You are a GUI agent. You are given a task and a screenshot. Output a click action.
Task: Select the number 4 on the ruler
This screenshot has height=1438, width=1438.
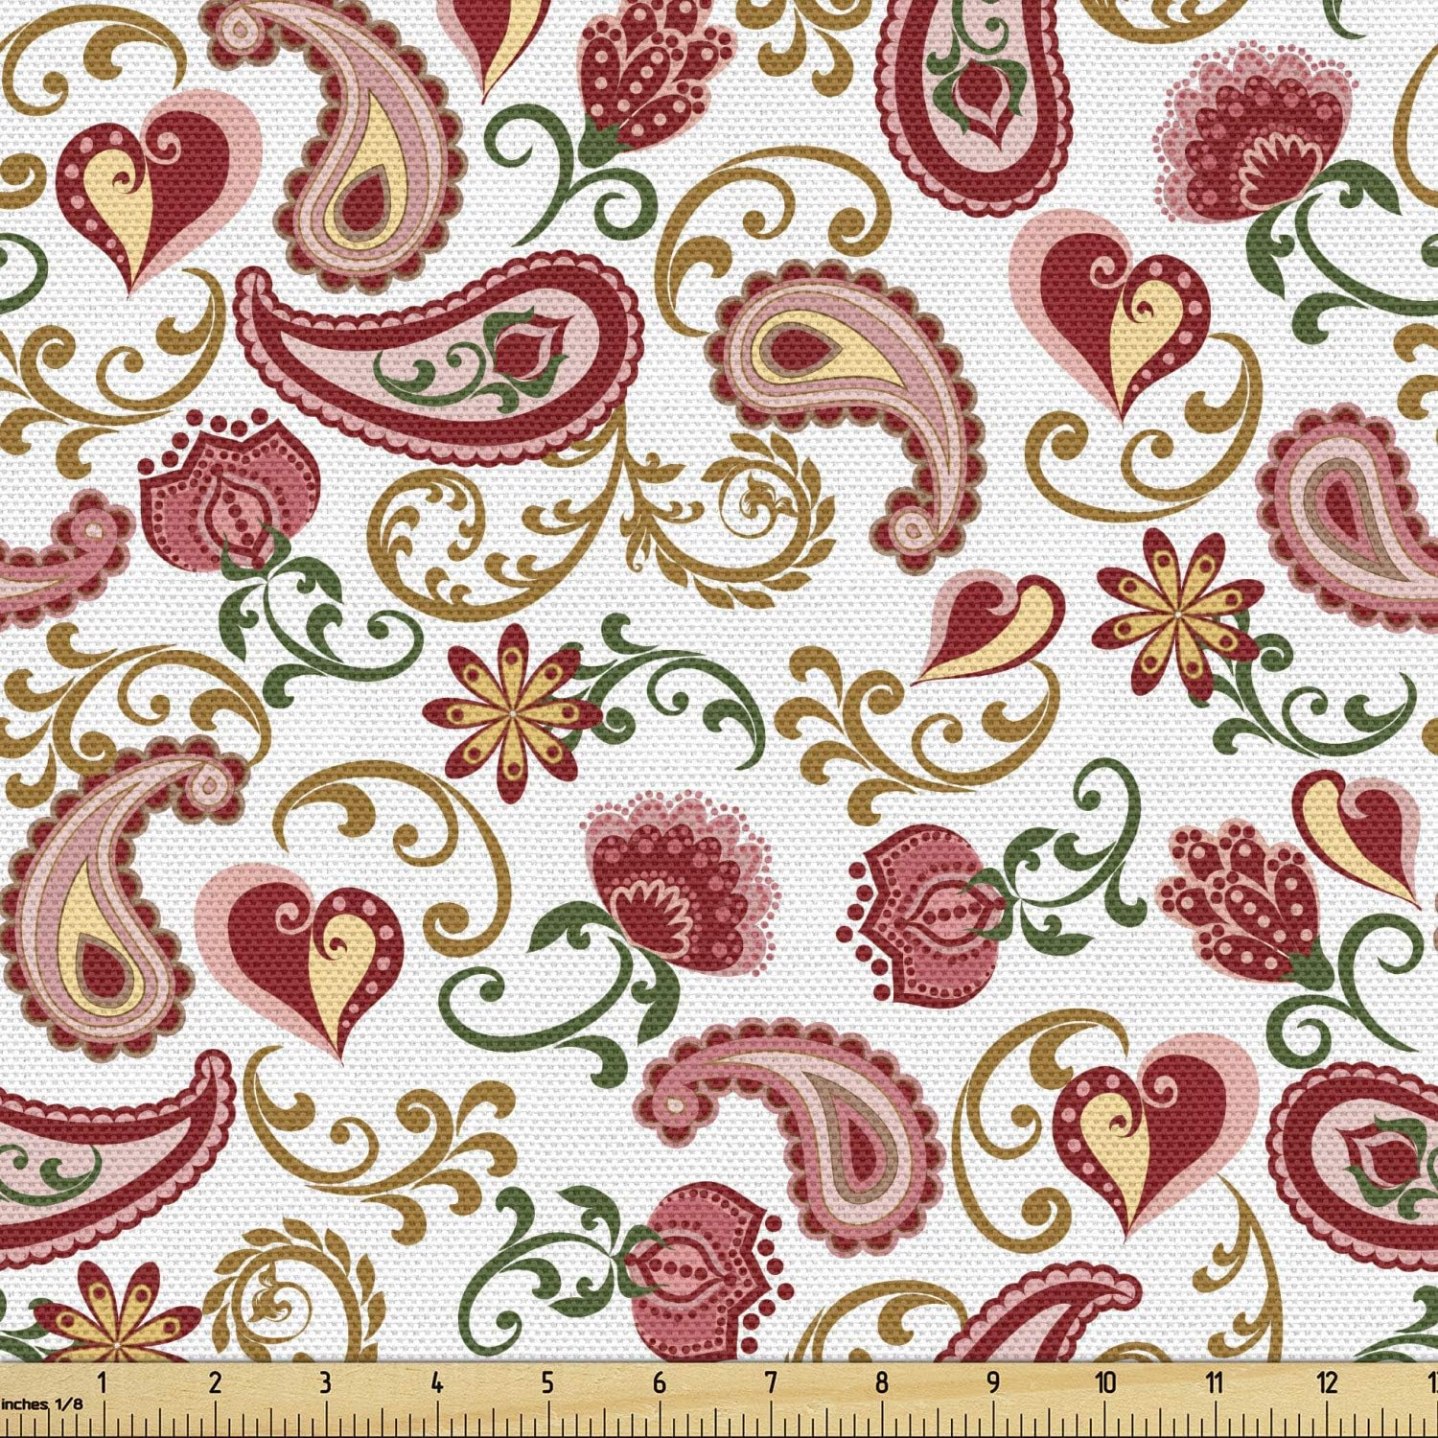[436, 1382]
